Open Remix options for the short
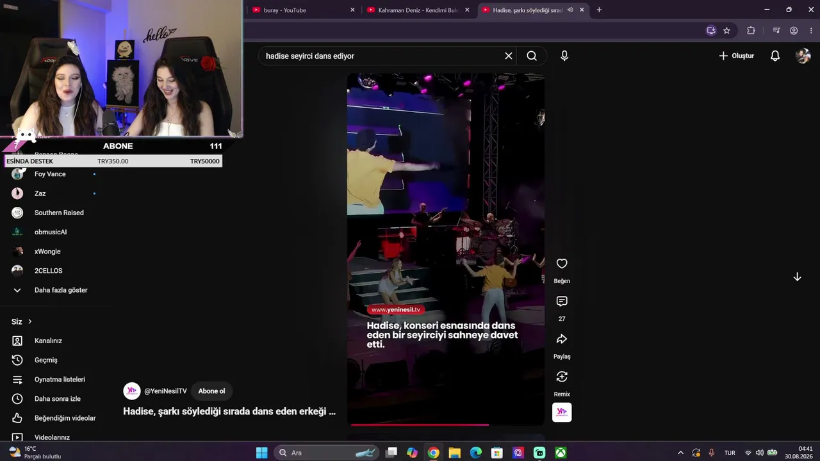 click(562, 377)
